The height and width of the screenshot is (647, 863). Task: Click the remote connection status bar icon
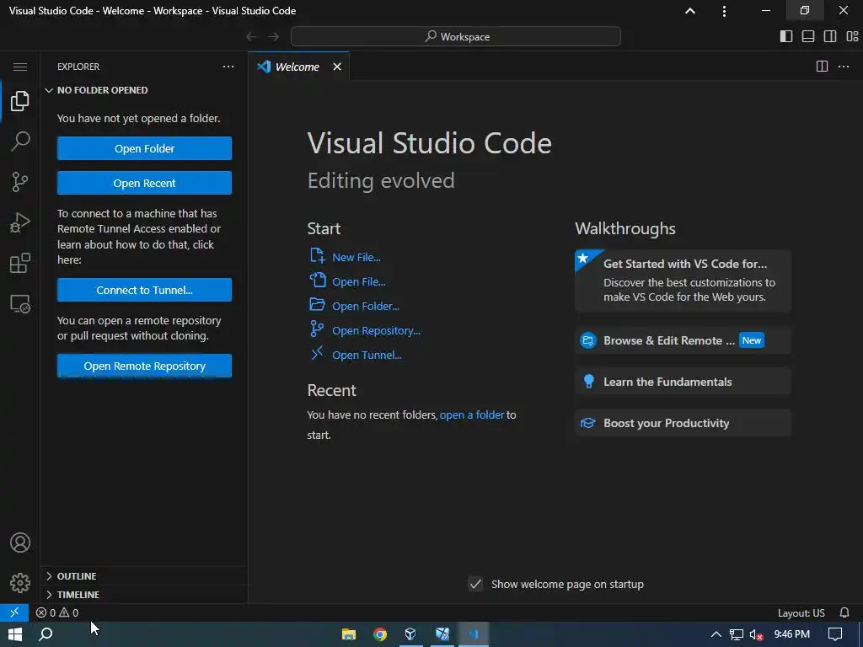click(14, 612)
